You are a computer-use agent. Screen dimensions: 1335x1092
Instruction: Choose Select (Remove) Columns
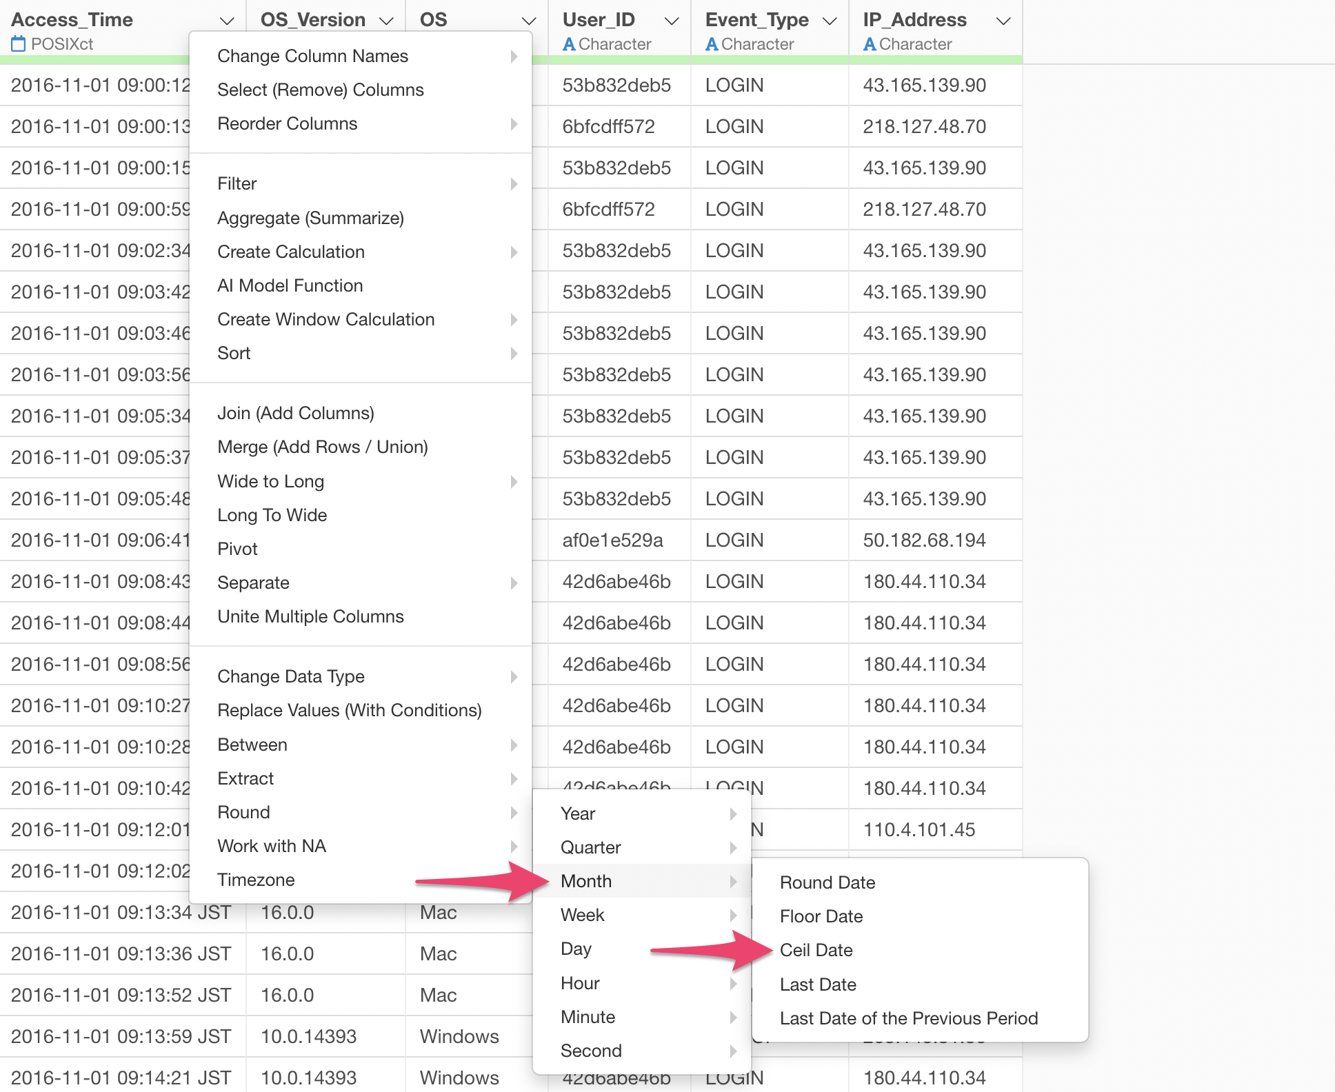pos(320,90)
